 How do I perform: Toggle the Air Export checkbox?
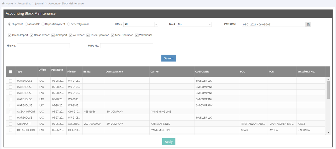point(71,35)
